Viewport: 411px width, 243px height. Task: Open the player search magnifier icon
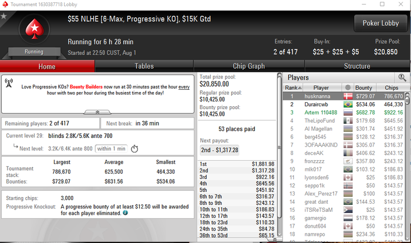coord(402,77)
